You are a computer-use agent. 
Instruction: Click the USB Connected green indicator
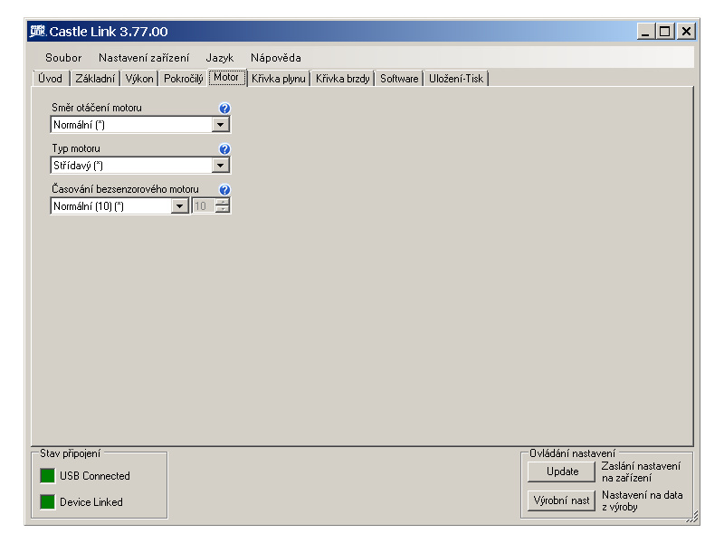click(x=47, y=476)
